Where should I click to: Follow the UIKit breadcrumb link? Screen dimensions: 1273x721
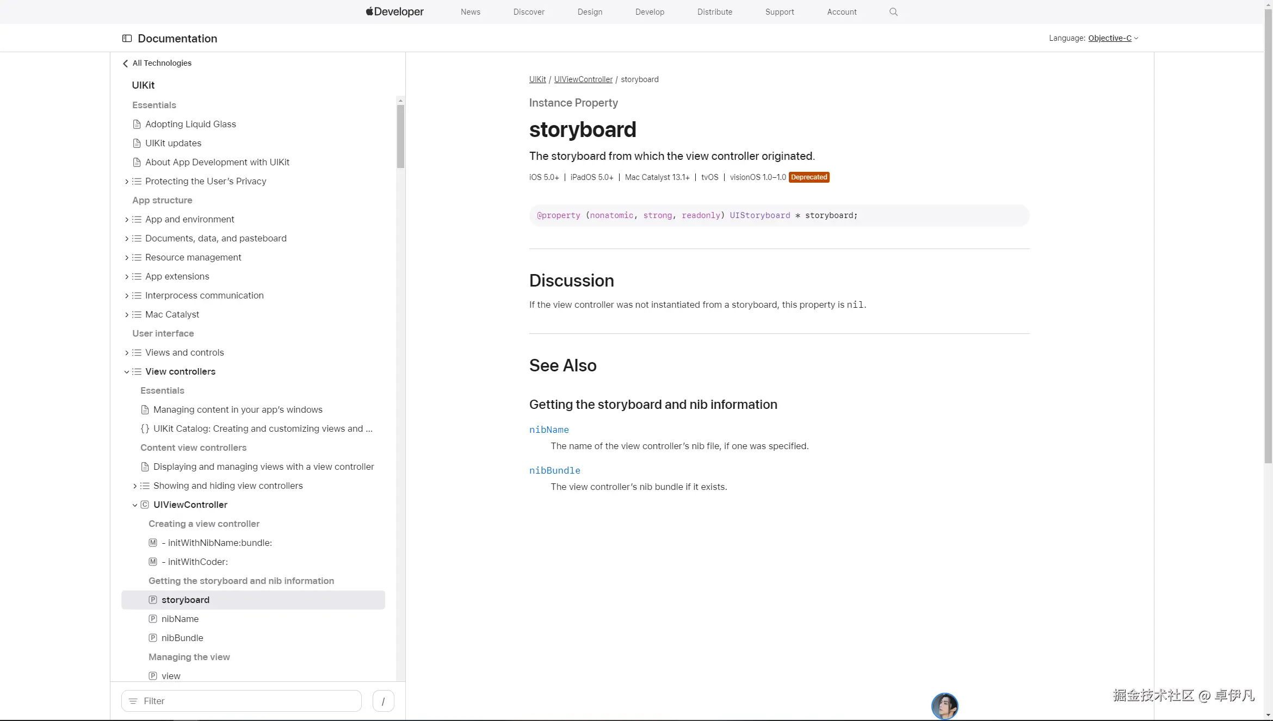point(537,79)
